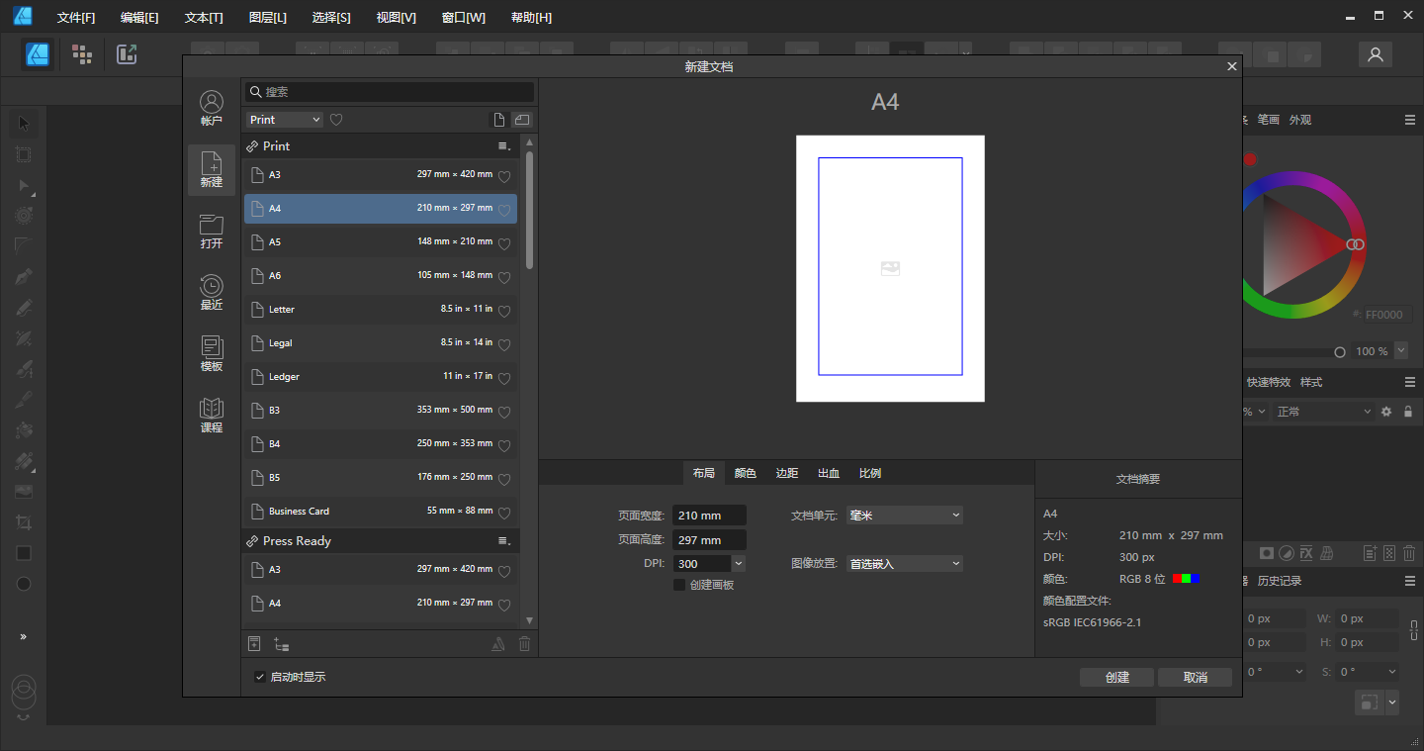Image resolution: width=1424 pixels, height=751 pixels.
Task: Click the add preset icon below list
Action: point(254,644)
